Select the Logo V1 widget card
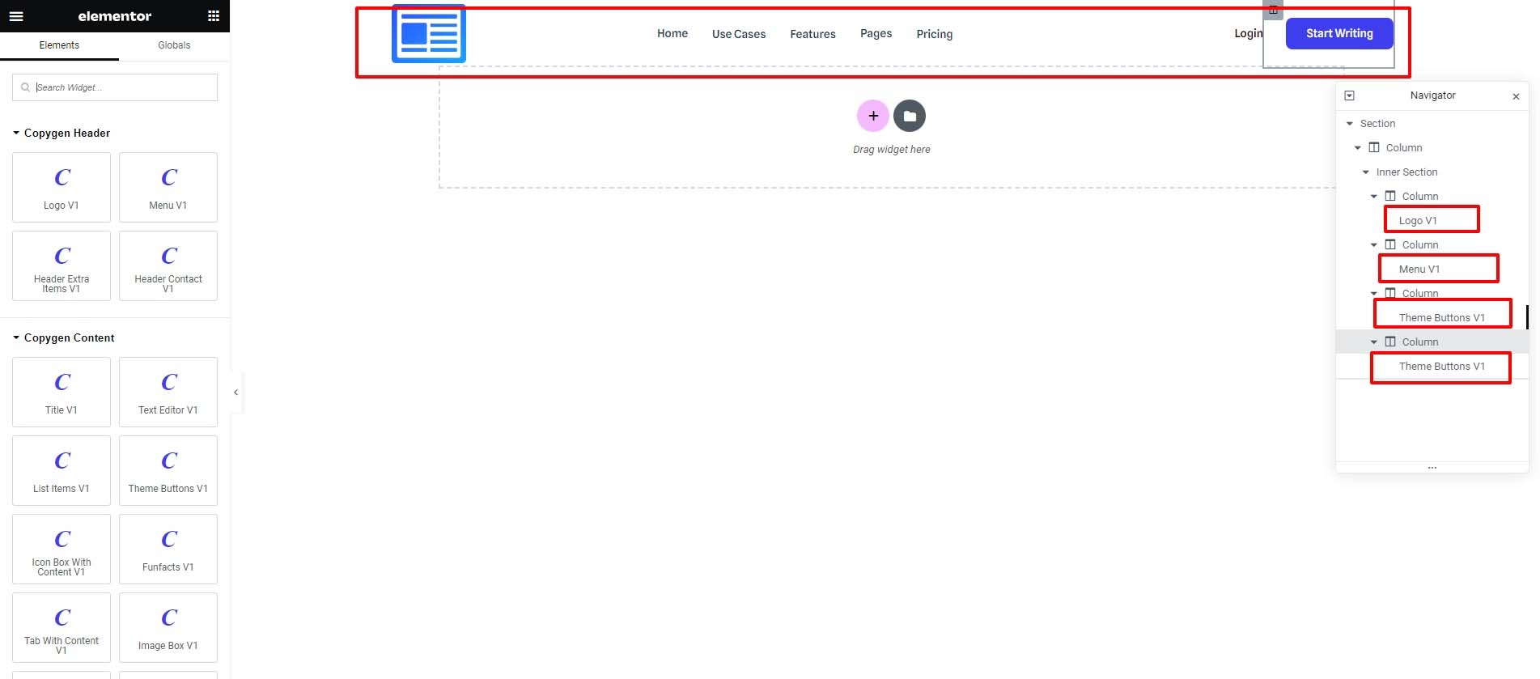This screenshot has width=1540, height=679. 62,187
